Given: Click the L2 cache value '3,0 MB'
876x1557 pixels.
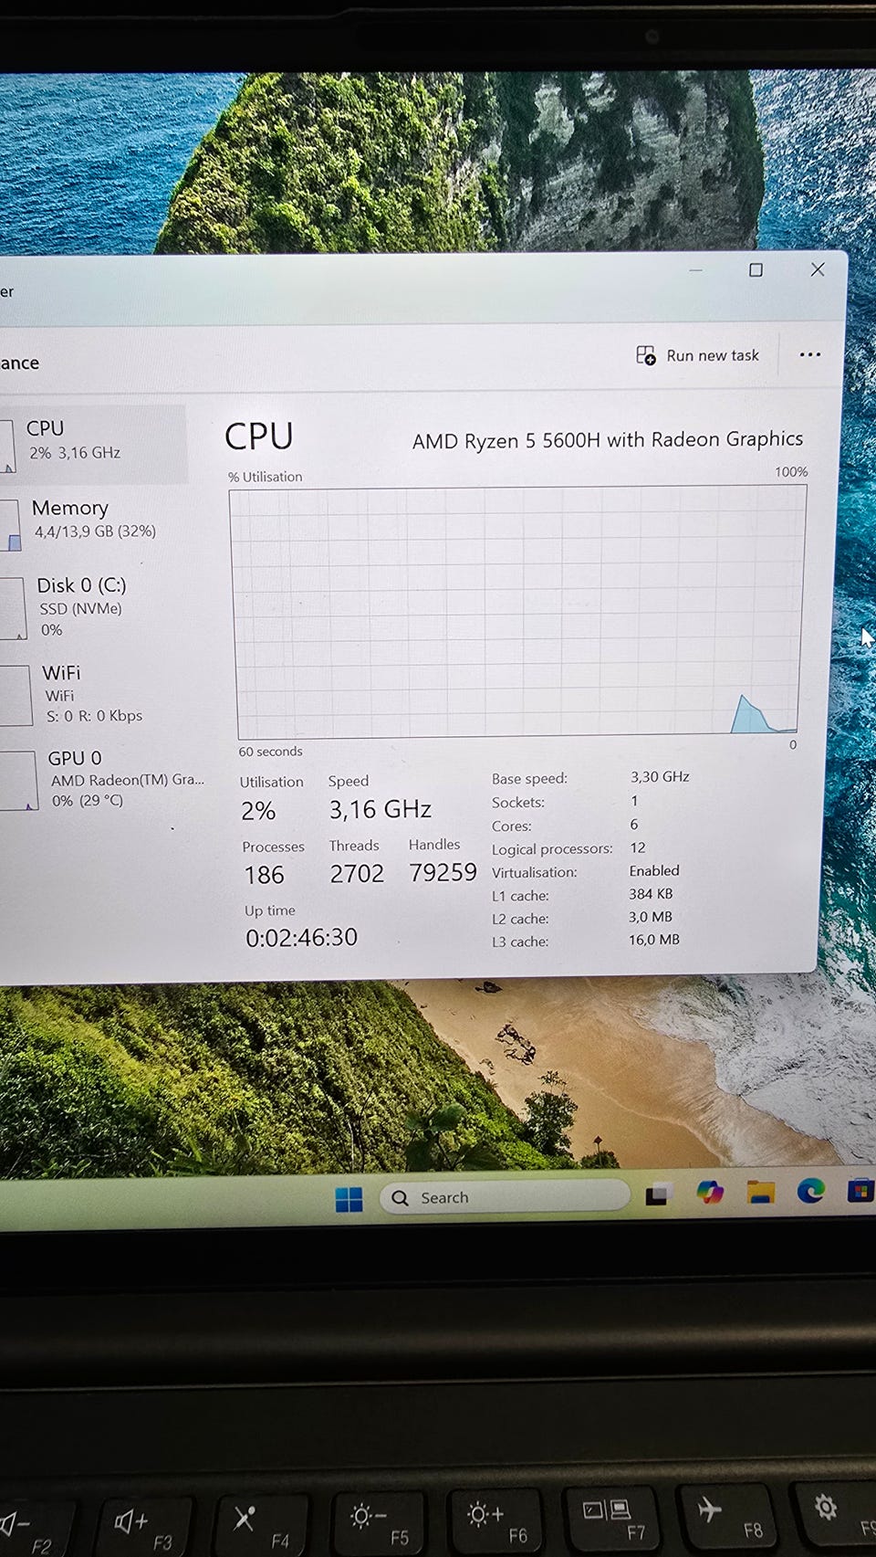Looking at the screenshot, I should (650, 916).
